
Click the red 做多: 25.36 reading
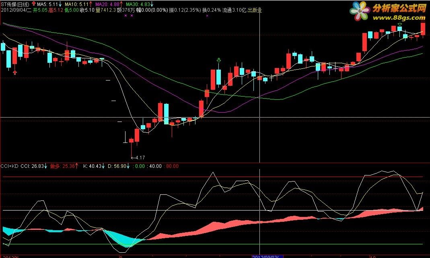pos(62,166)
